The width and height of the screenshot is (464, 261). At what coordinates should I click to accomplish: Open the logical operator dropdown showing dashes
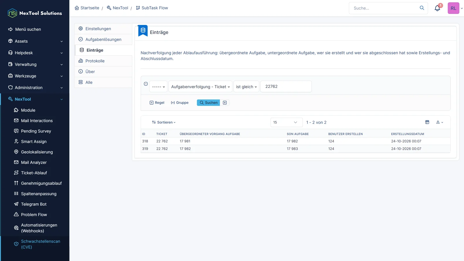coord(158,87)
